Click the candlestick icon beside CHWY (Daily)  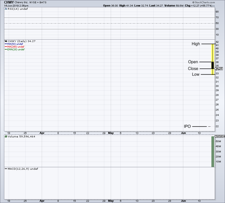pos(6,41)
